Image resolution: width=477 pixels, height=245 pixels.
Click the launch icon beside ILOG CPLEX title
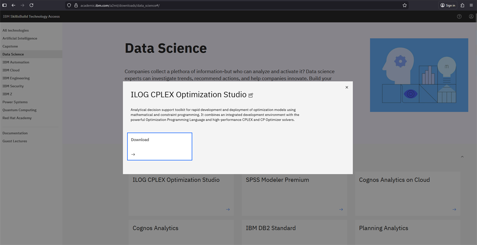pyautogui.click(x=251, y=95)
